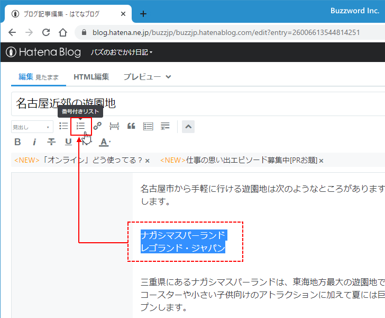Open the 「オンライン」どう使ってる？ topic link
385x318 pixels.
click(78, 160)
